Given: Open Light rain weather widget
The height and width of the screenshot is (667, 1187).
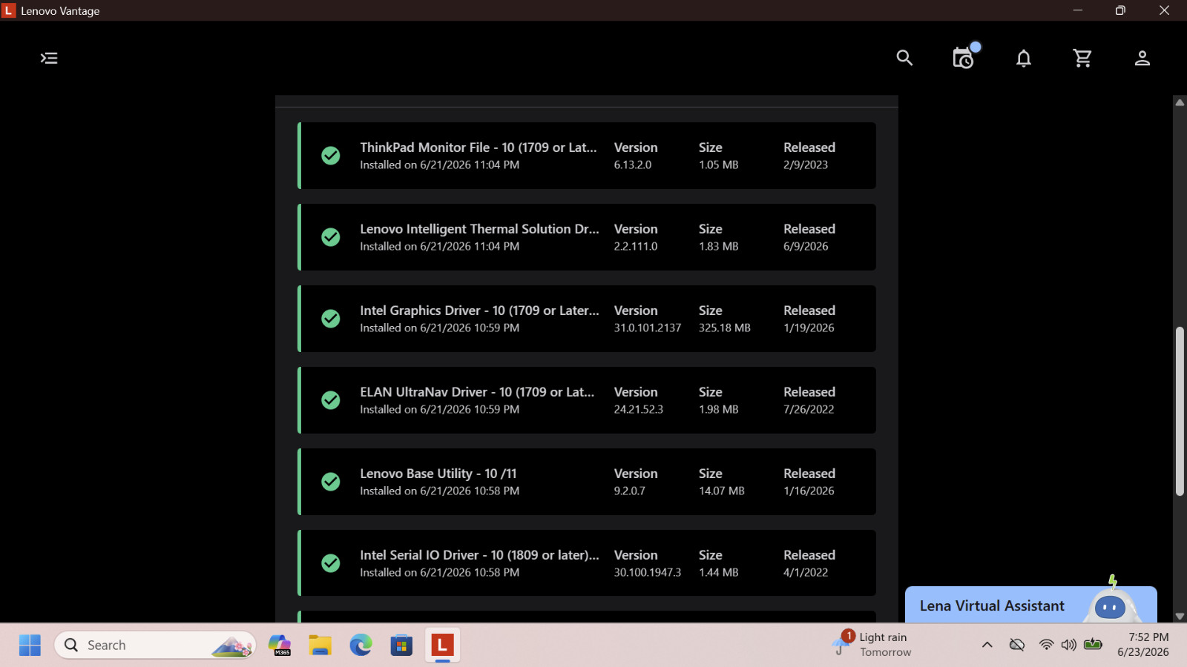Looking at the screenshot, I should 872,645.
